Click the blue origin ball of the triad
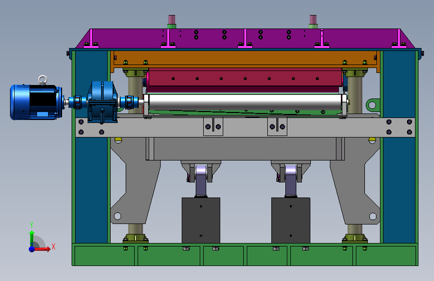The image size is (434, 281). pos(32,249)
